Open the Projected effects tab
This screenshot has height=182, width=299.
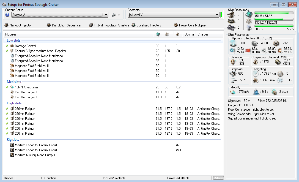[x=178, y=178]
